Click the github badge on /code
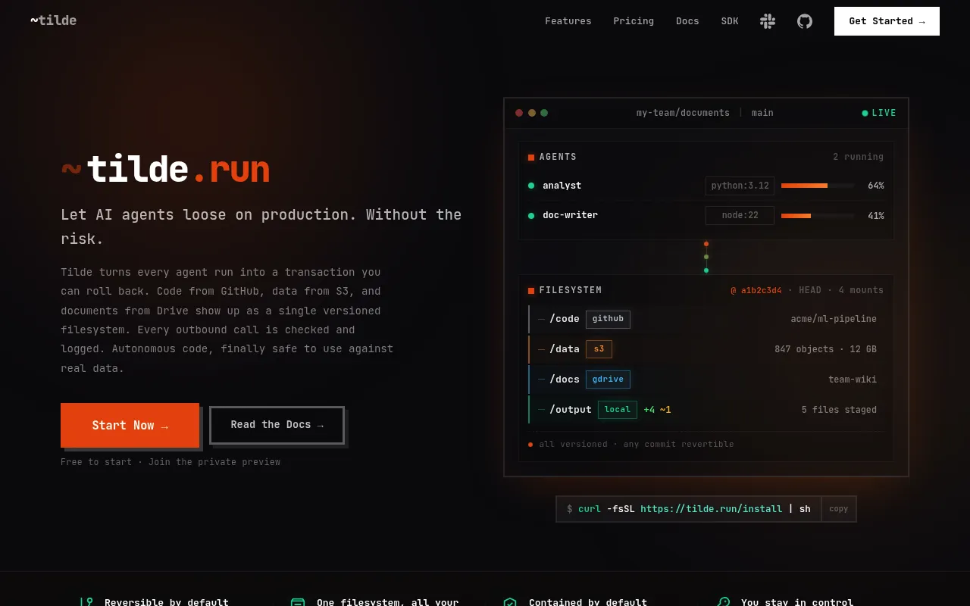 click(608, 319)
